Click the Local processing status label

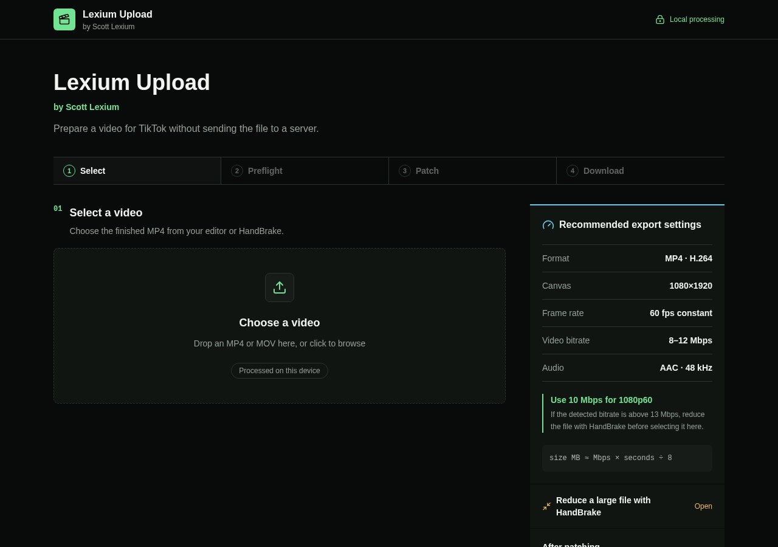pos(697,19)
